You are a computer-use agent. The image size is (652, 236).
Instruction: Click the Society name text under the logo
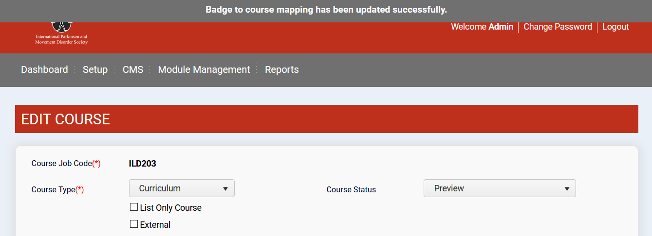(61, 39)
